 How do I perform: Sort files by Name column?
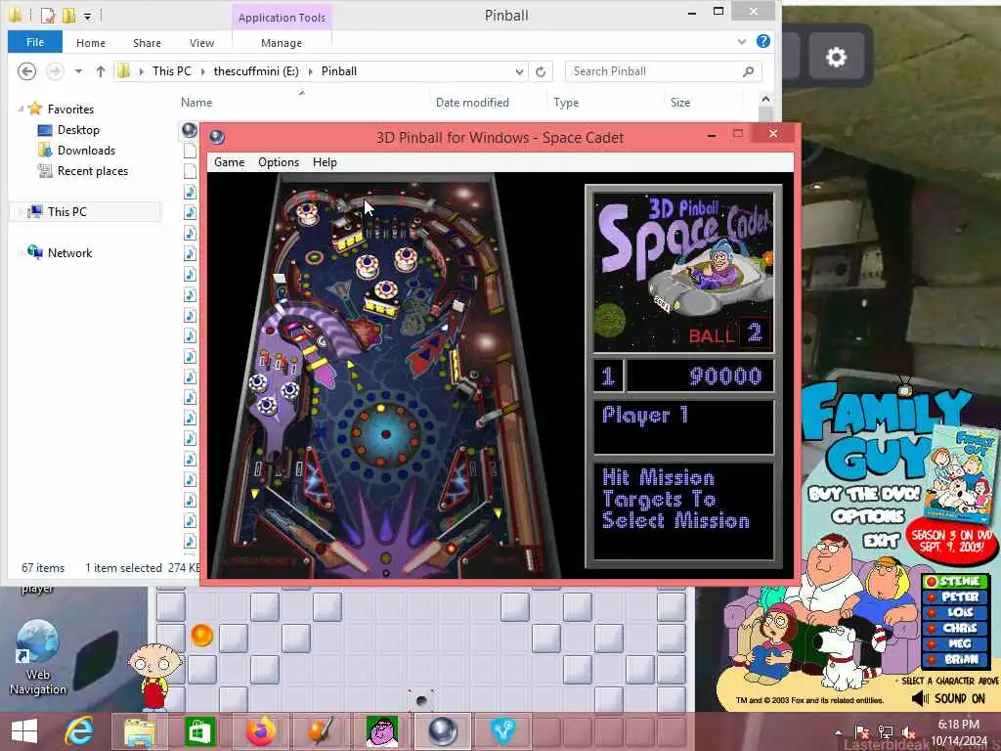[196, 102]
